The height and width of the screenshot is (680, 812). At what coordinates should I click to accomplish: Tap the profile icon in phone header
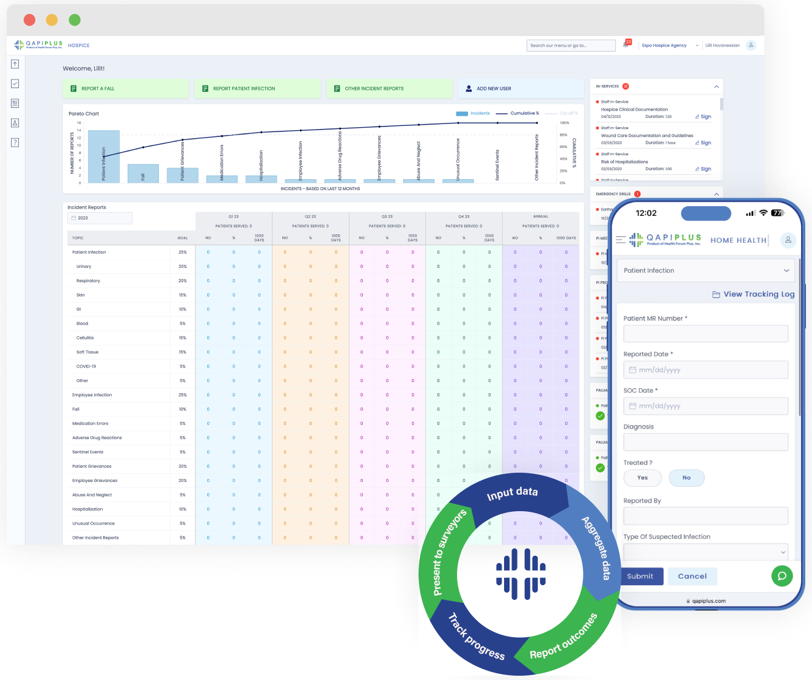click(788, 240)
